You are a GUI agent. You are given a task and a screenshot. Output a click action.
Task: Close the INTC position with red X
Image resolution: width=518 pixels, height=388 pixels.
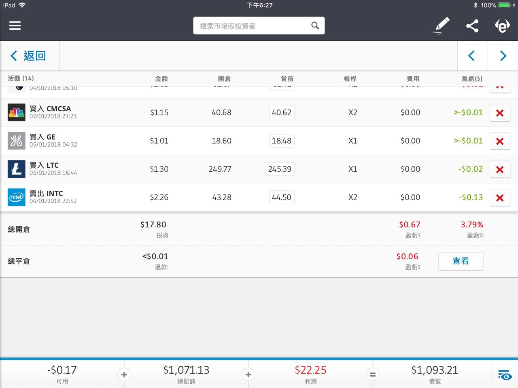500,198
